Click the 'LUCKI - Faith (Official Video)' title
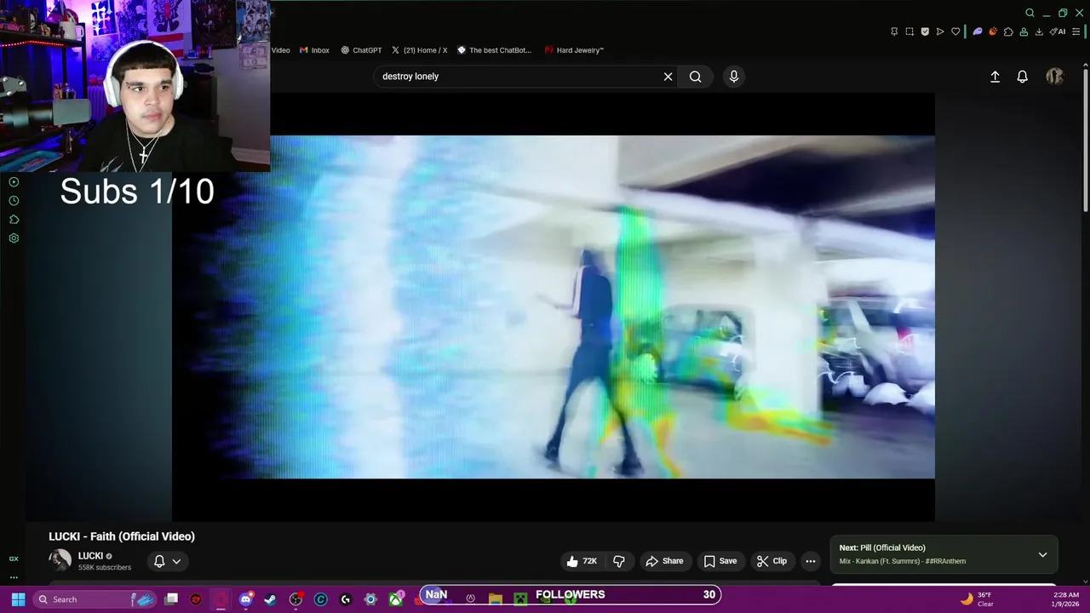The width and height of the screenshot is (1090, 613). pyautogui.click(x=122, y=536)
